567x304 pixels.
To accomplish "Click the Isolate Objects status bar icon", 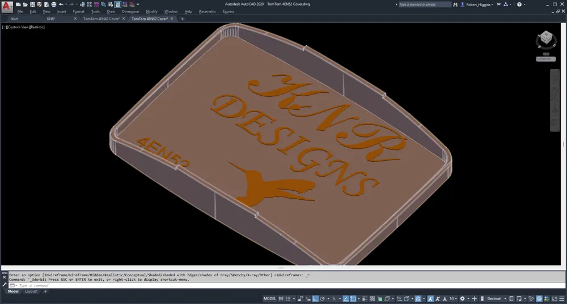I will [531, 298].
